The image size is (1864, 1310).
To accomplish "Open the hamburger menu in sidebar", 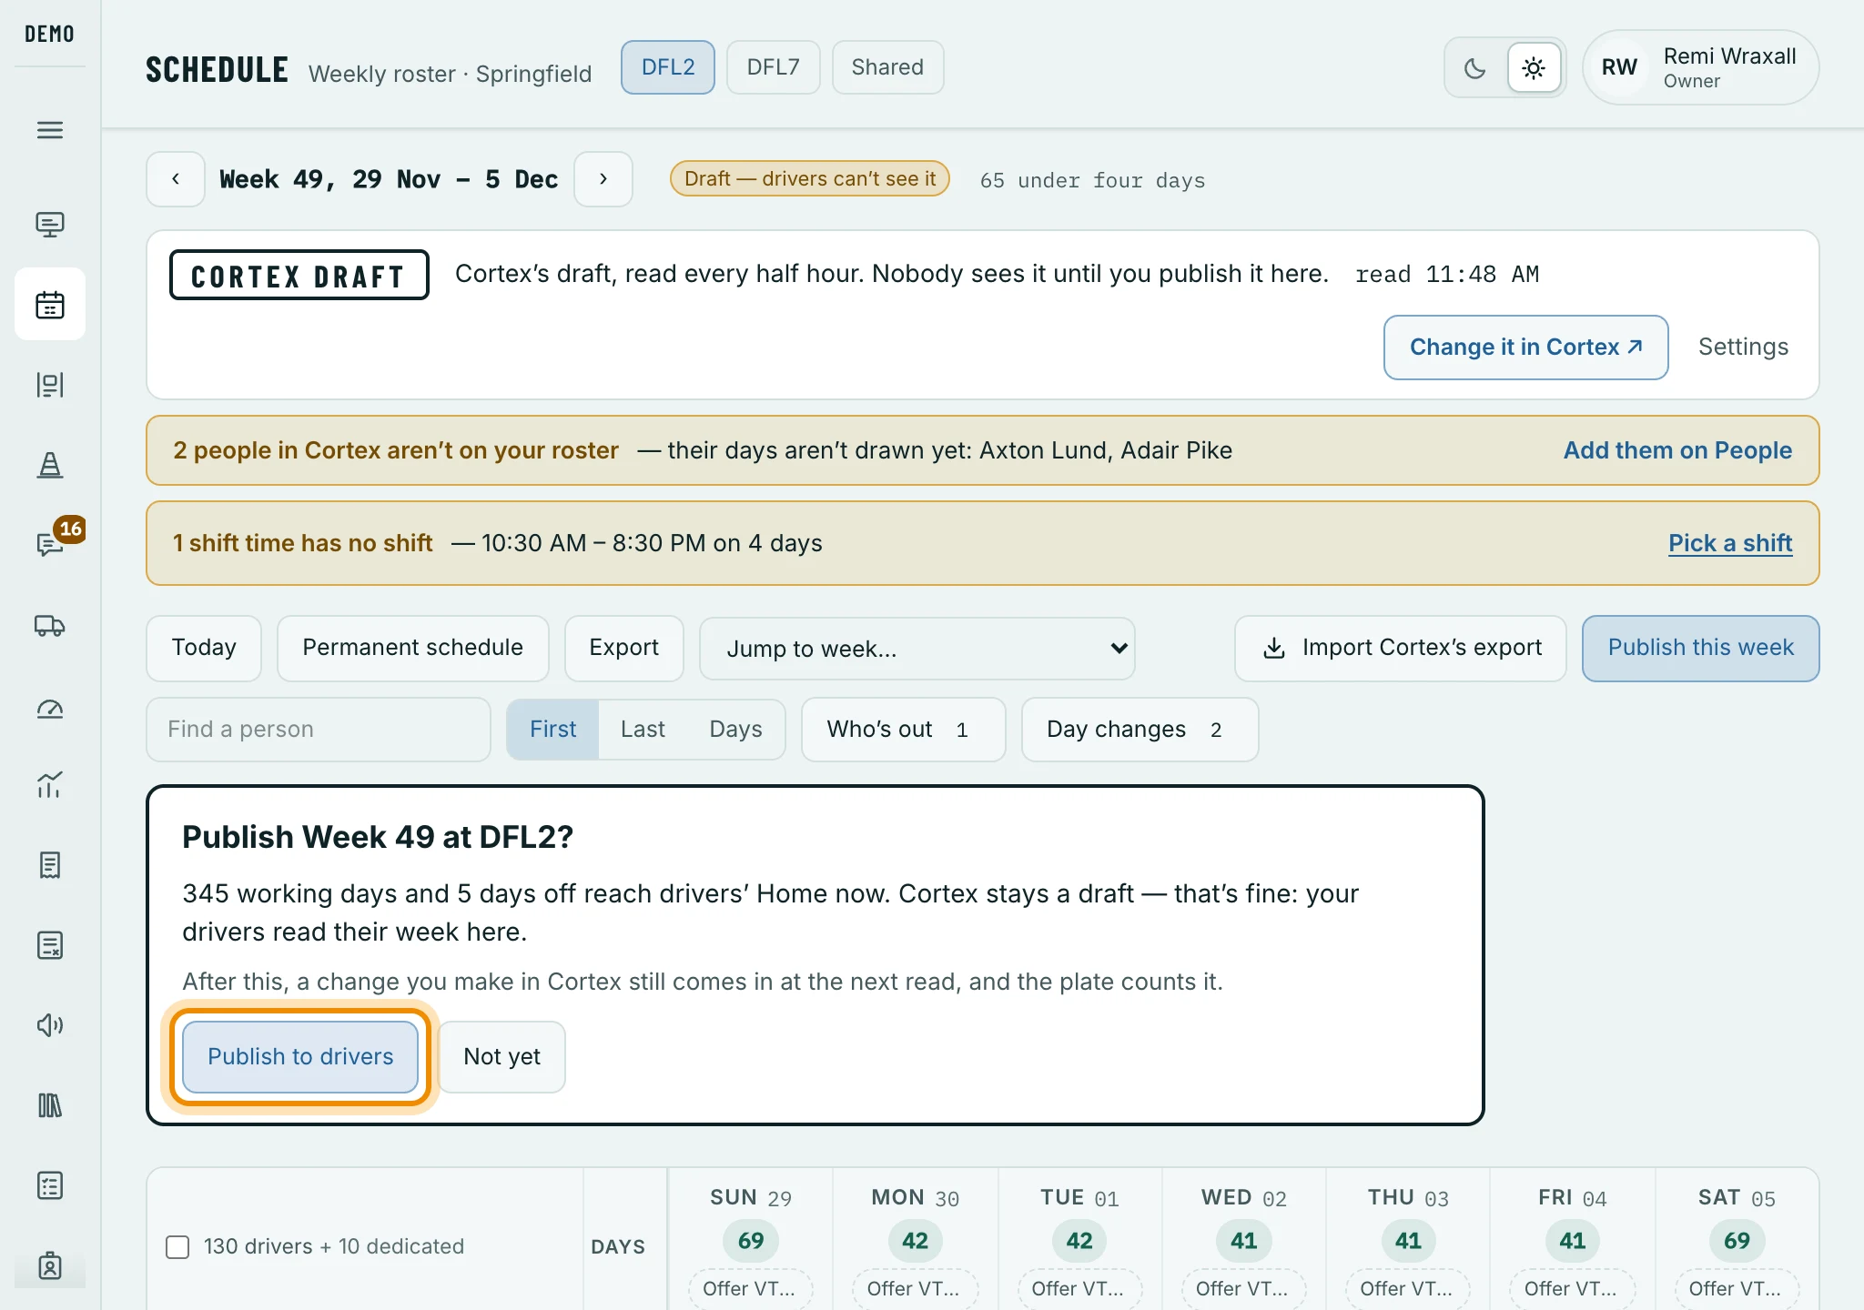I will coord(50,130).
